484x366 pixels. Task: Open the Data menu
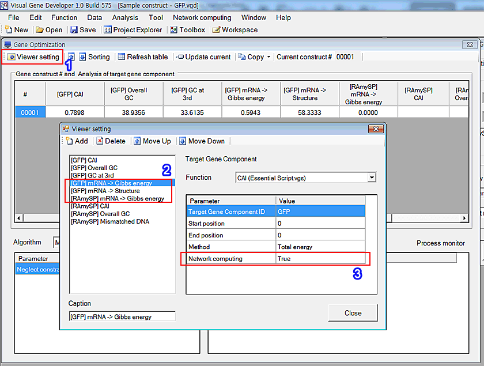click(94, 18)
